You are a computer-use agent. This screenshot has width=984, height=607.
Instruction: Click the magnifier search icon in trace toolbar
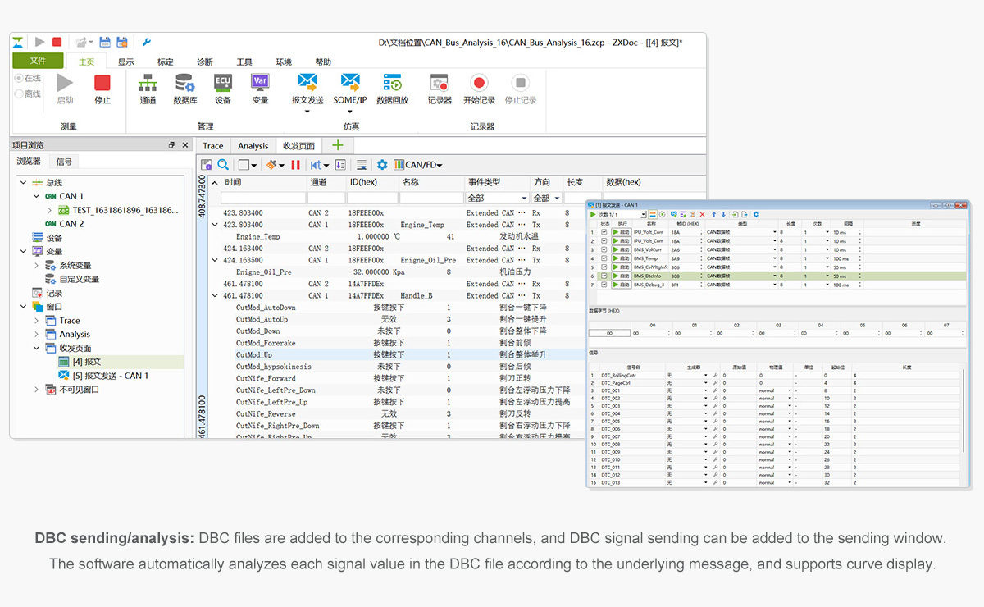click(223, 165)
